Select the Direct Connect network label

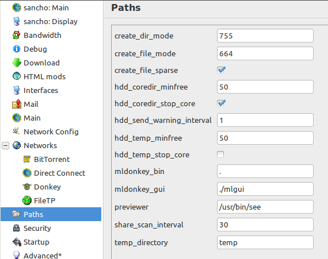[x=60, y=173]
